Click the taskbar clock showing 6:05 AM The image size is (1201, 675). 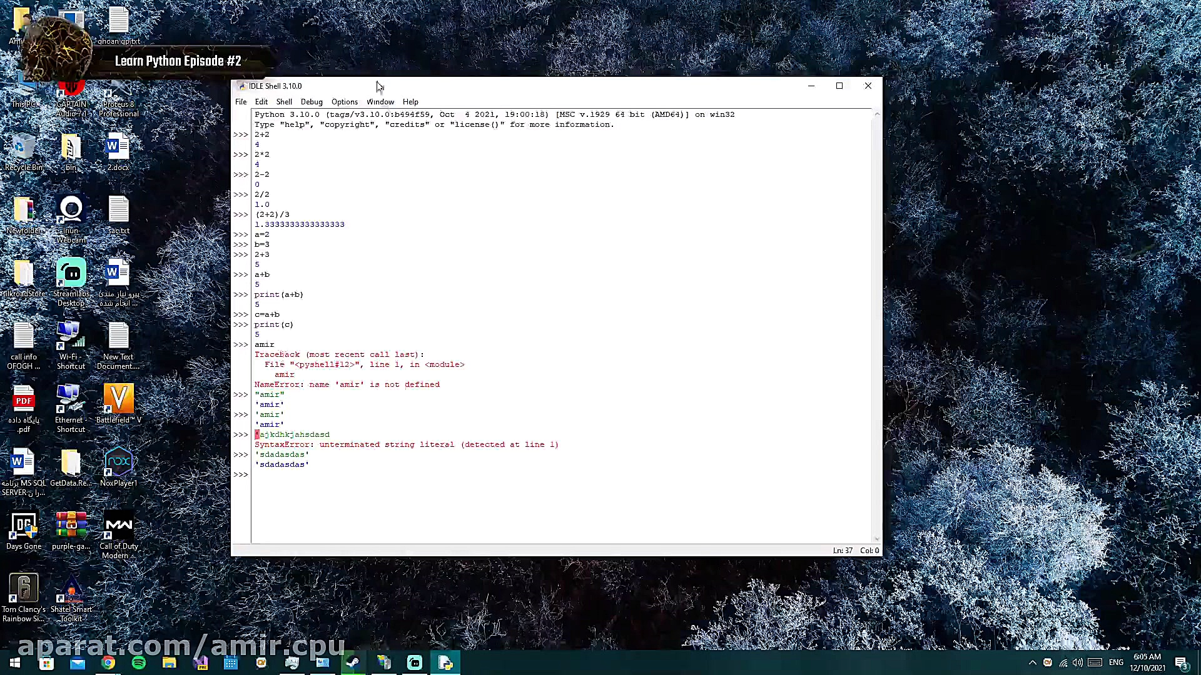[x=1147, y=662]
